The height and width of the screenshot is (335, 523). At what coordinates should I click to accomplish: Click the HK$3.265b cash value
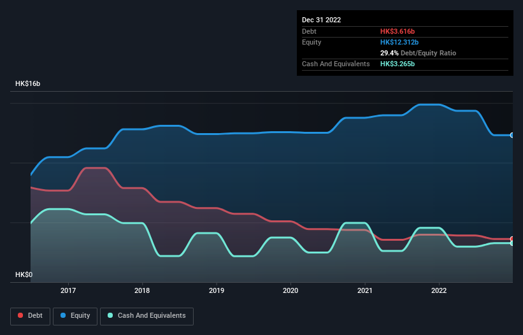point(398,64)
